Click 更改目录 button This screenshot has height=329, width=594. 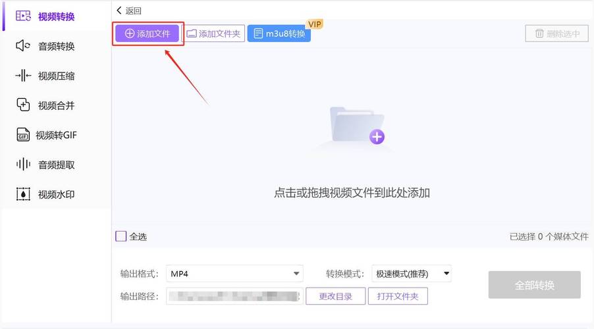(x=336, y=296)
